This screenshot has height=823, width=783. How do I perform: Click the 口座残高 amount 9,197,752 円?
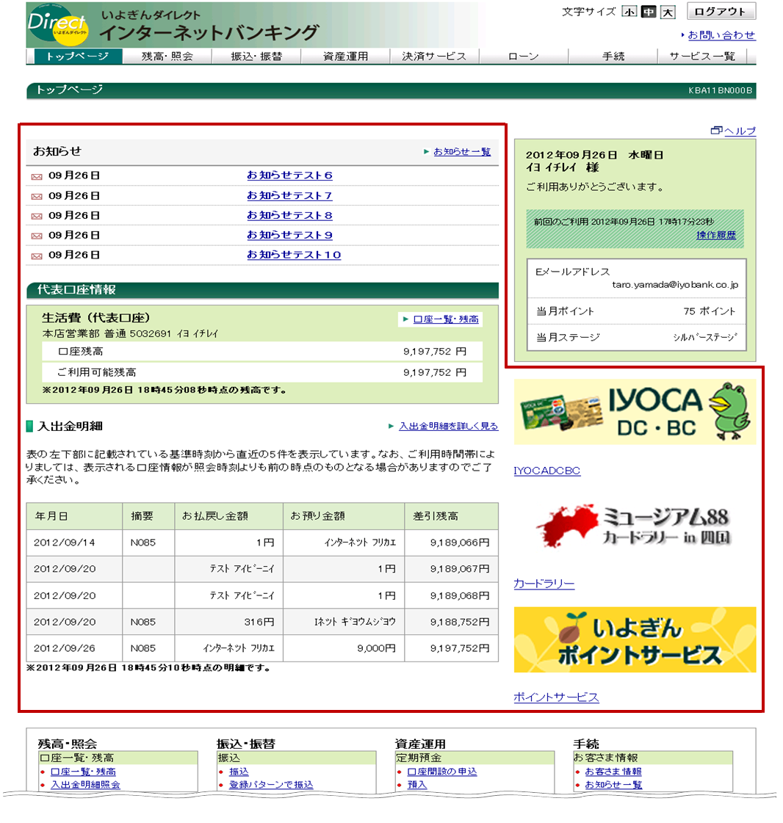coord(434,351)
